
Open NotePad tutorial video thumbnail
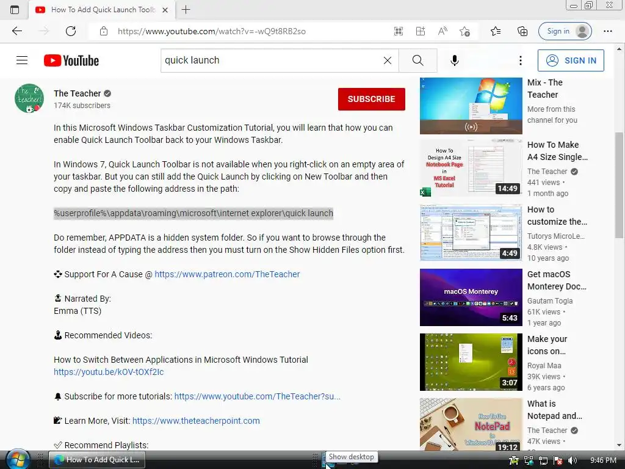click(471, 424)
